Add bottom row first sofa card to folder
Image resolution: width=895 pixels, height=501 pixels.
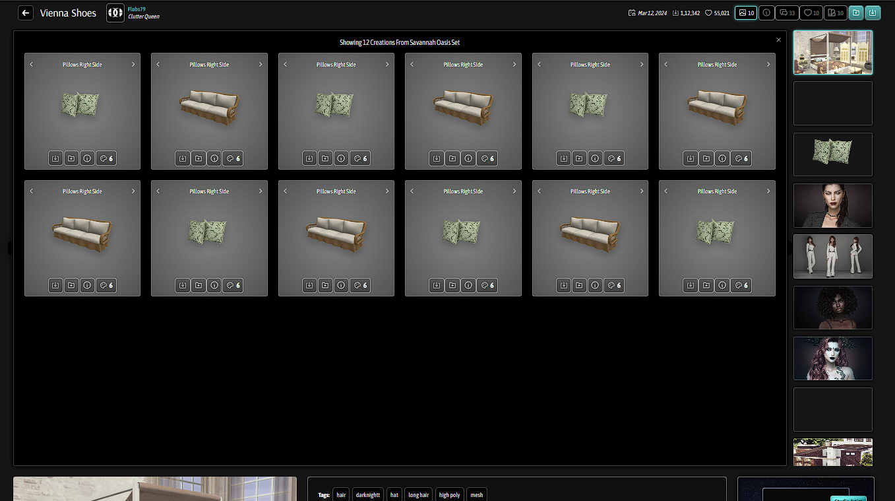point(71,285)
